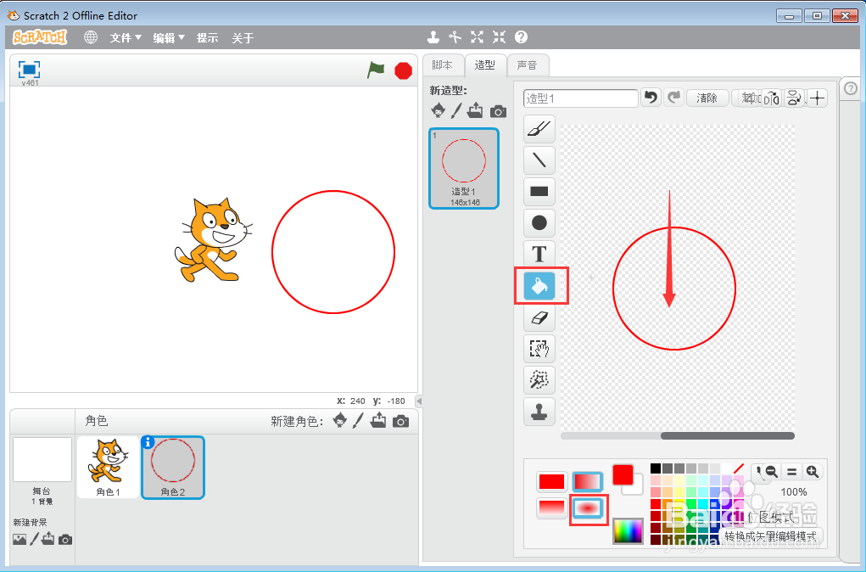
Task: Select the Fill bucket tool
Action: pos(539,286)
